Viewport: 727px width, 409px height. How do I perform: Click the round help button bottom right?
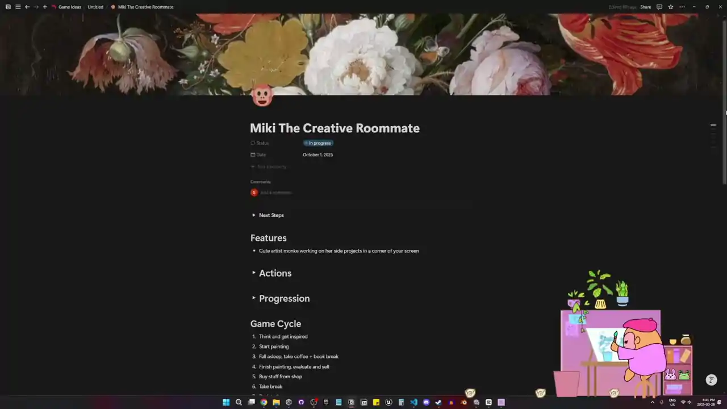click(711, 380)
